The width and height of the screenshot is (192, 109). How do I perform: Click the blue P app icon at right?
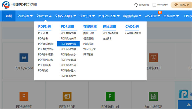pos(184,94)
